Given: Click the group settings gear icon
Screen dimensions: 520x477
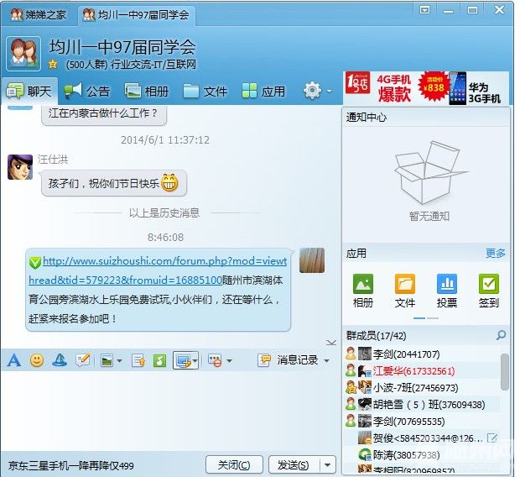Looking at the screenshot, I should click(312, 91).
